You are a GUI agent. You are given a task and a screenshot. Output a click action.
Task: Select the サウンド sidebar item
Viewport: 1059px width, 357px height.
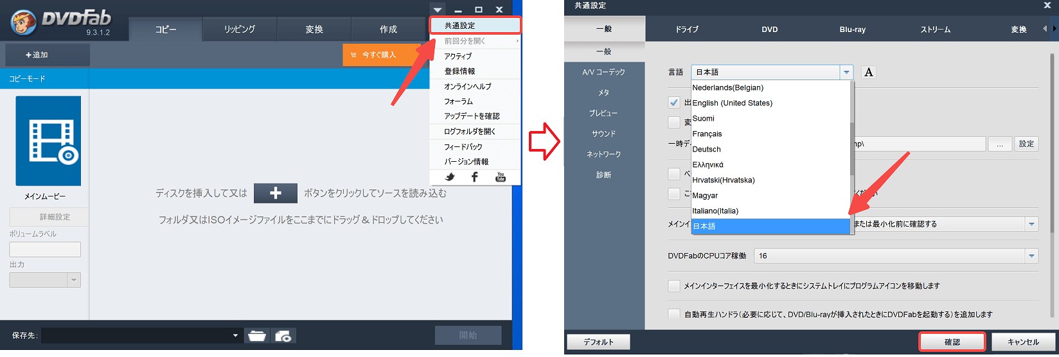click(604, 134)
